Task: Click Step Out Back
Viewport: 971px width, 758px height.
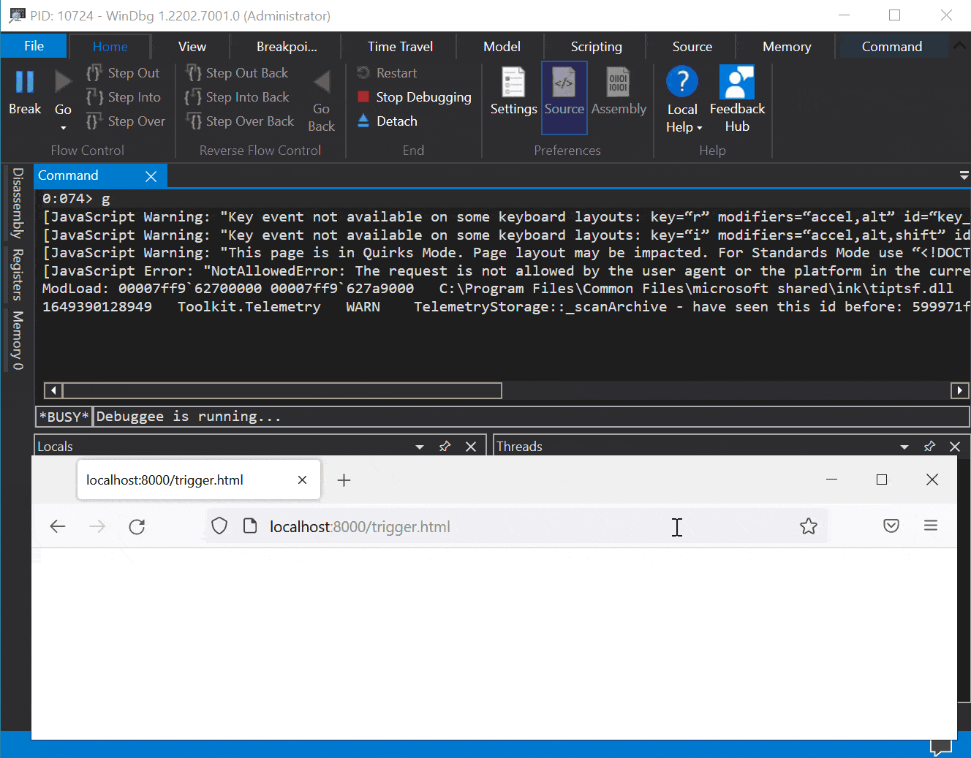Action: [x=236, y=73]
